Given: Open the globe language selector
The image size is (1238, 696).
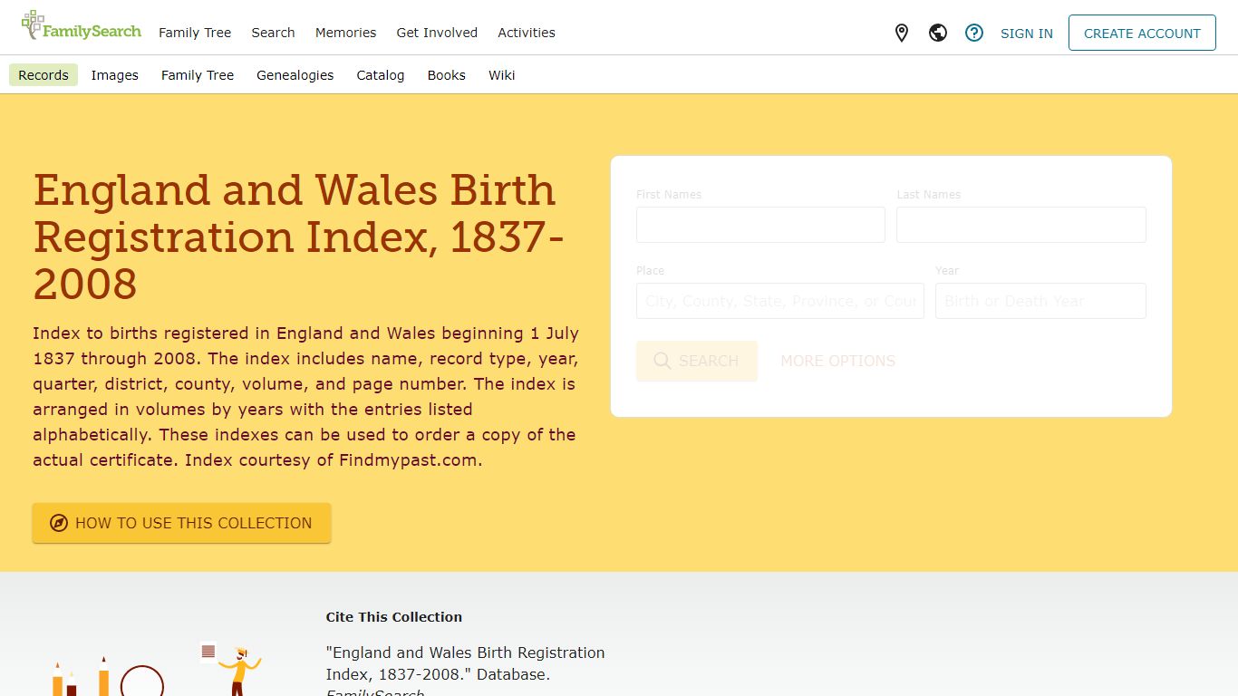Looking at the screenshot, I should 938,33.
